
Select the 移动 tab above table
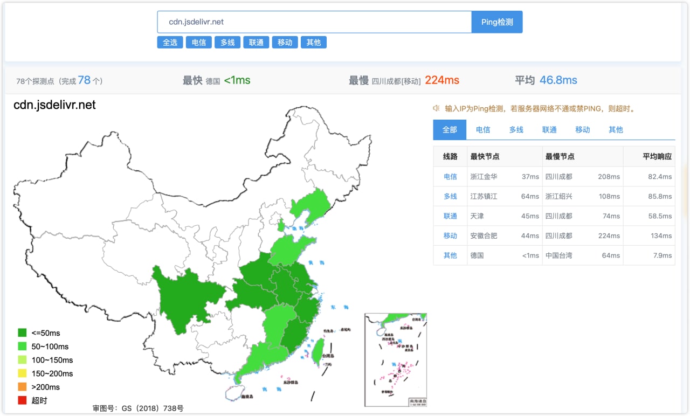coord(583,130)
